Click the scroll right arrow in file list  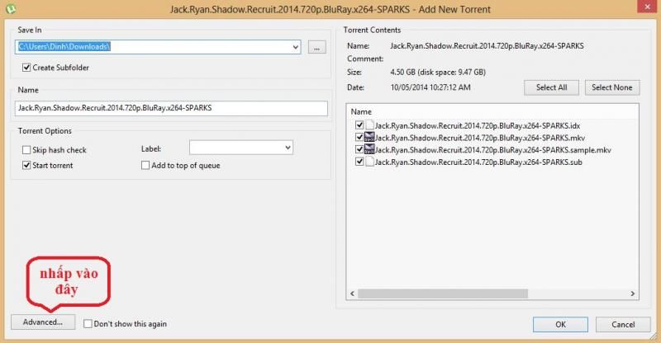coord(632,294)
